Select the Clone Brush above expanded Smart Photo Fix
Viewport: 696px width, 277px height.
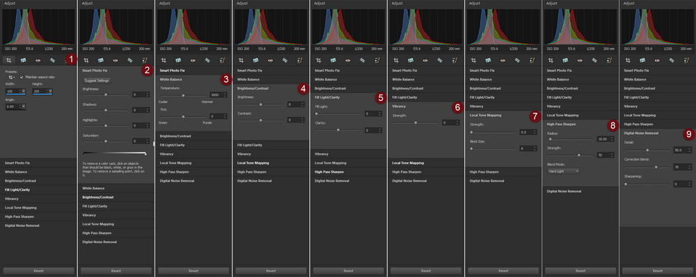pos(144,60)
